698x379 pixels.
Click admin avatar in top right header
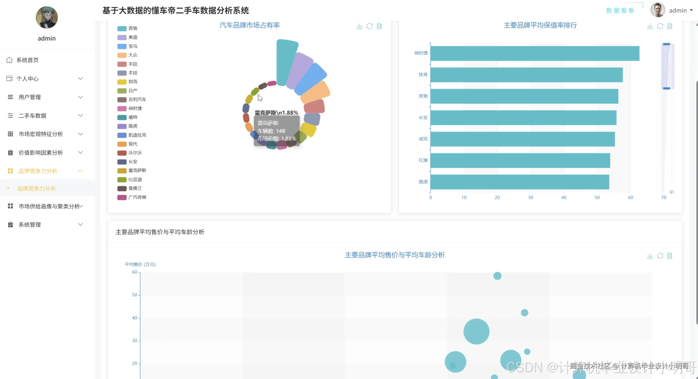[x=657, y=10]
